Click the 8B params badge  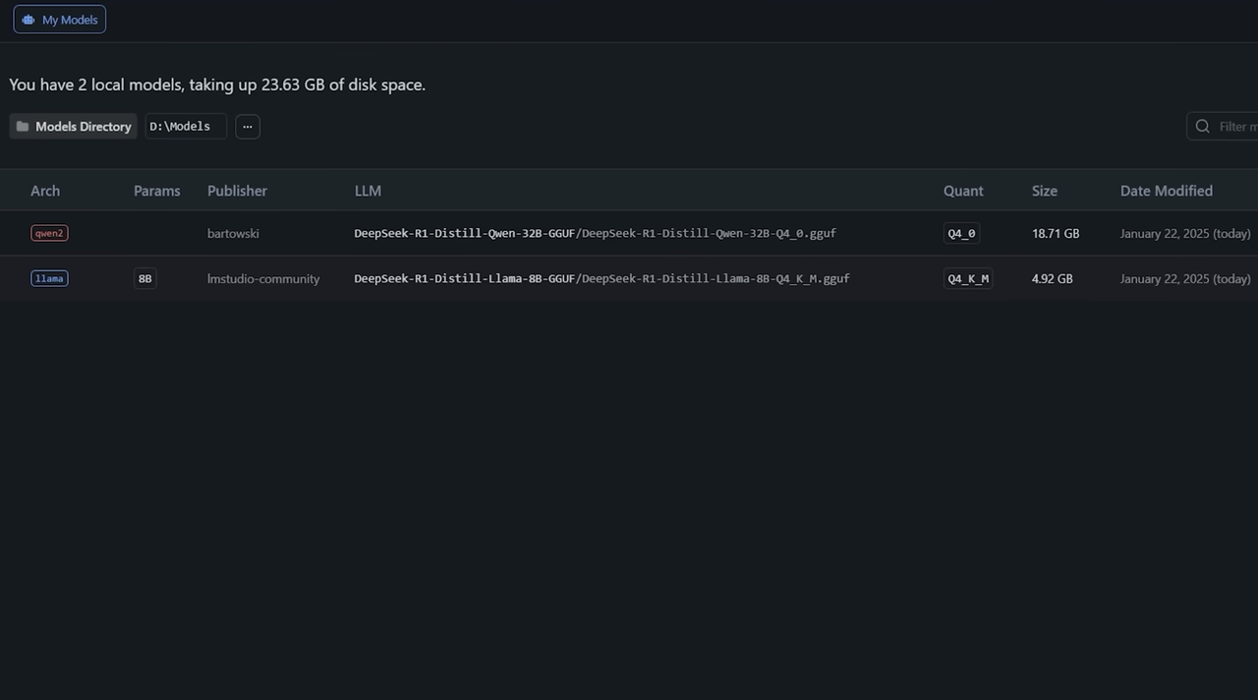click(145, 278)
